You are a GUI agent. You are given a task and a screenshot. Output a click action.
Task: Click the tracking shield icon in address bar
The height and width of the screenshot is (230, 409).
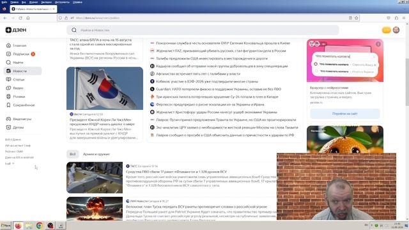click(x=60, y=18)
